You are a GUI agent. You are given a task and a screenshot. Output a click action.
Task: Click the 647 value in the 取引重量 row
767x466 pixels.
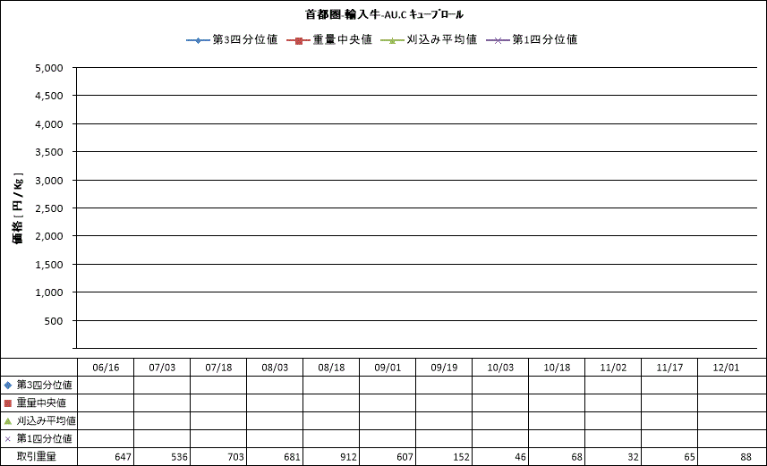122,457
